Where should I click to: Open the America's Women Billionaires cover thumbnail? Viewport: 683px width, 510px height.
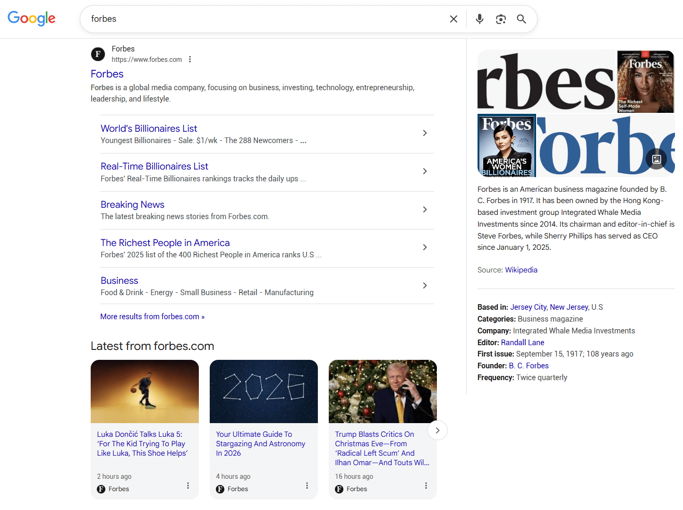pyautogui.click(x=506, y=145)
